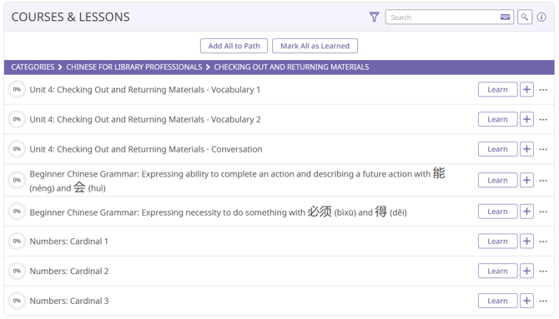This screenshot has width=559, height=319.
Task: Open the info icon next to search
Action: pos(541,17)
